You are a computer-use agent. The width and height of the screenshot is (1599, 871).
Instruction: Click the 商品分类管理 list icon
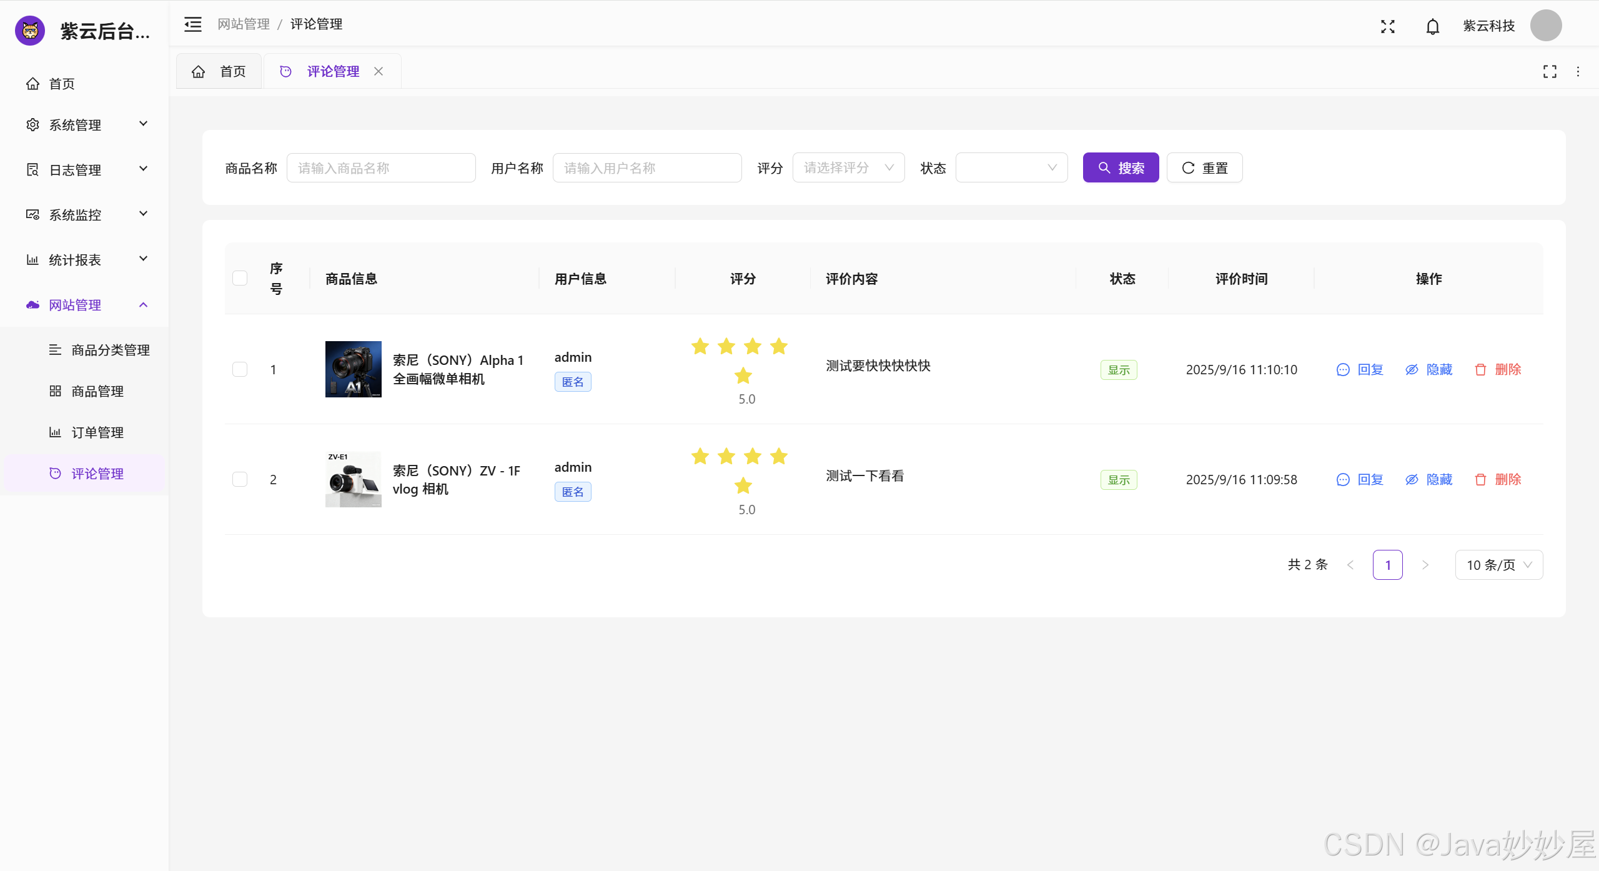point(55,350)
